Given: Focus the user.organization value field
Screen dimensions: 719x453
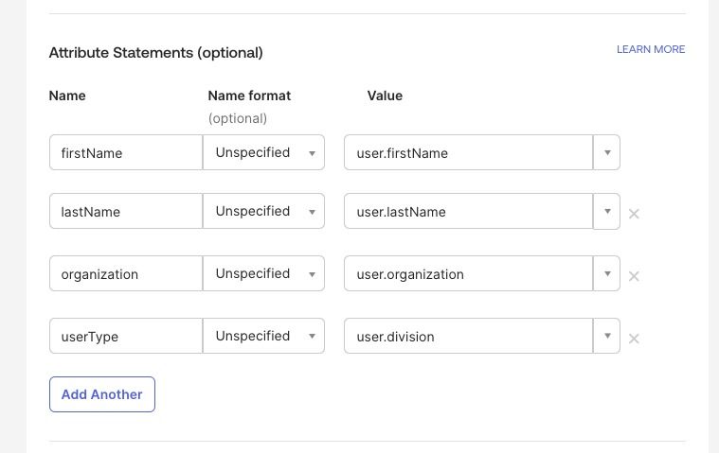Looking at the screenshot, I should click(468, 273).
